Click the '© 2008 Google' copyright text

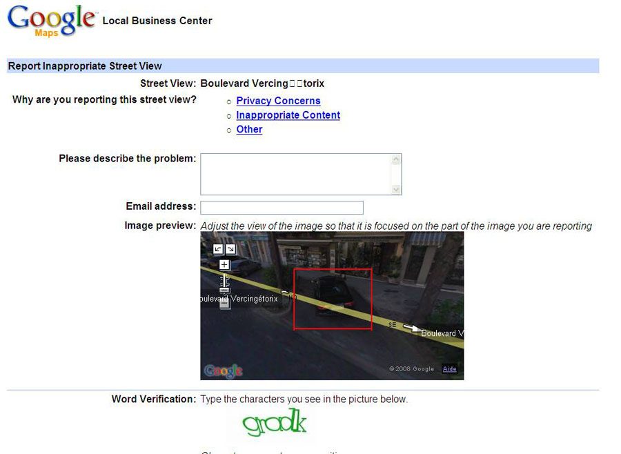pyautogui.click(x=411, y=369)
